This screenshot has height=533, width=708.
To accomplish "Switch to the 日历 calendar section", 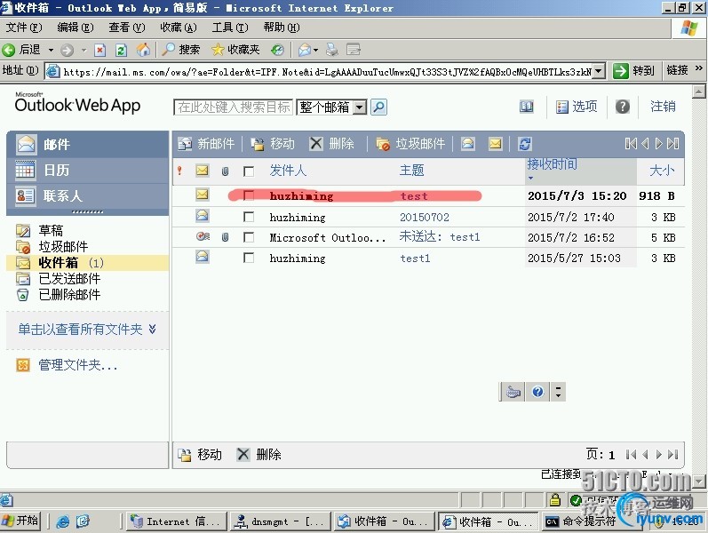I will pos(88,171).
